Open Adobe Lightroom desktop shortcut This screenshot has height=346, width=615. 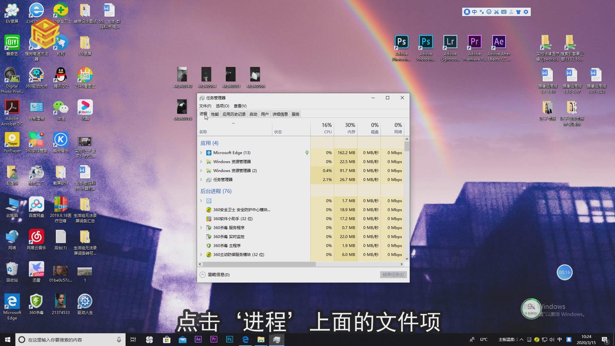click(x=450, y=48)
